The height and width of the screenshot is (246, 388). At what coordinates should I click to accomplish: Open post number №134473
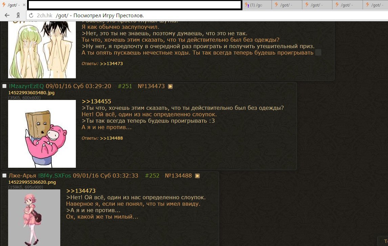[x=151, y=86]
